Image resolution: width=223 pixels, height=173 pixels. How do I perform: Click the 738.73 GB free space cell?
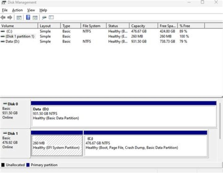[x=167, y=42]
